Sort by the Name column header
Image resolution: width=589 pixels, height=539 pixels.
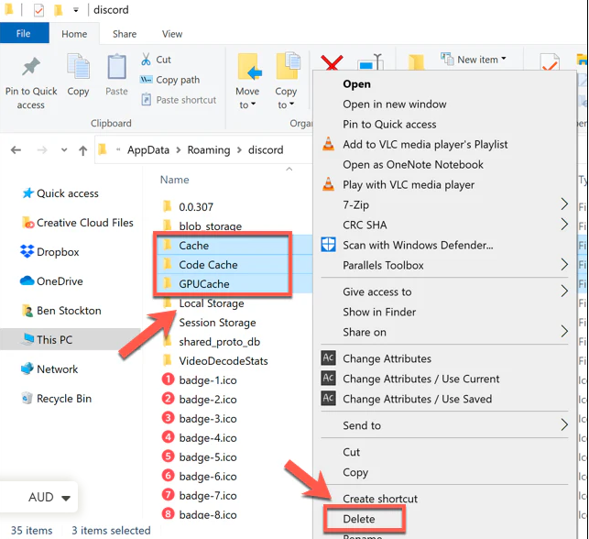coord(175,180)
